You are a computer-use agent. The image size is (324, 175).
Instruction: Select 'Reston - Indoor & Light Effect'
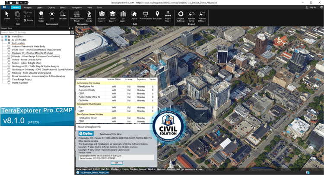tap(27, 63)
